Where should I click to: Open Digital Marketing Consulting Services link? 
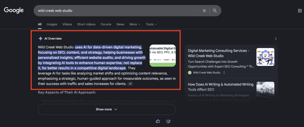click(218, 53)
